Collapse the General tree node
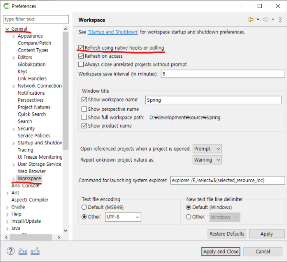 (7, 29)
